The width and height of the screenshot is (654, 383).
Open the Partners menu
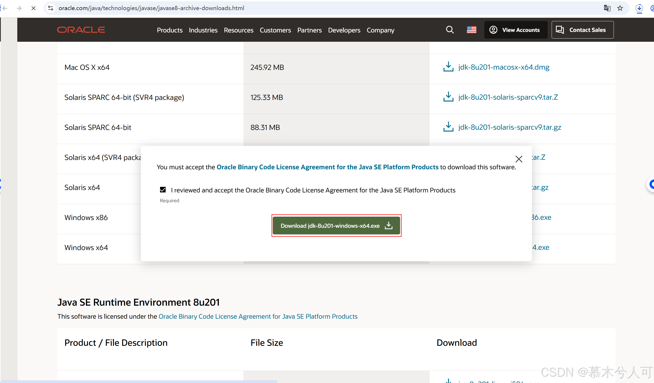click(309, 30)
